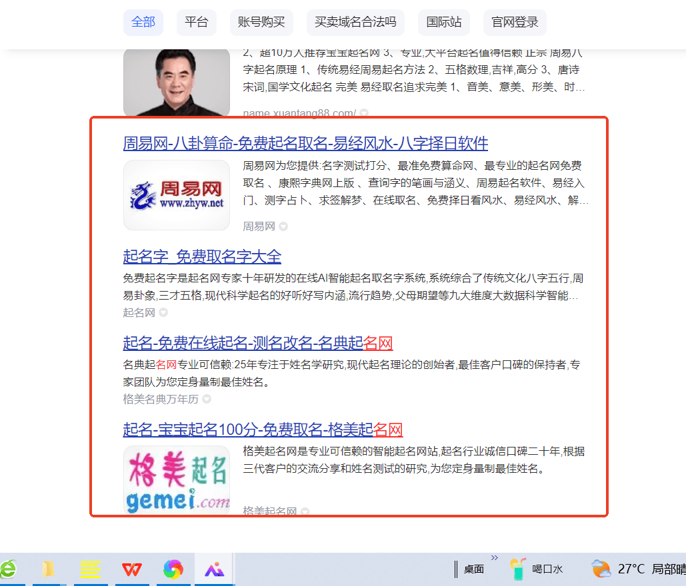
Task: Click the name.xuantang88.com source URL
Action: coord(300,113)
